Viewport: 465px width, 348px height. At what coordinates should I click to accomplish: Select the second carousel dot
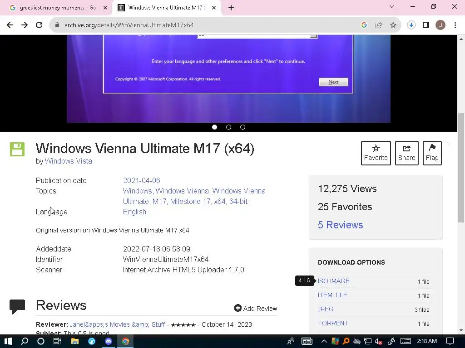pos(229,127)
